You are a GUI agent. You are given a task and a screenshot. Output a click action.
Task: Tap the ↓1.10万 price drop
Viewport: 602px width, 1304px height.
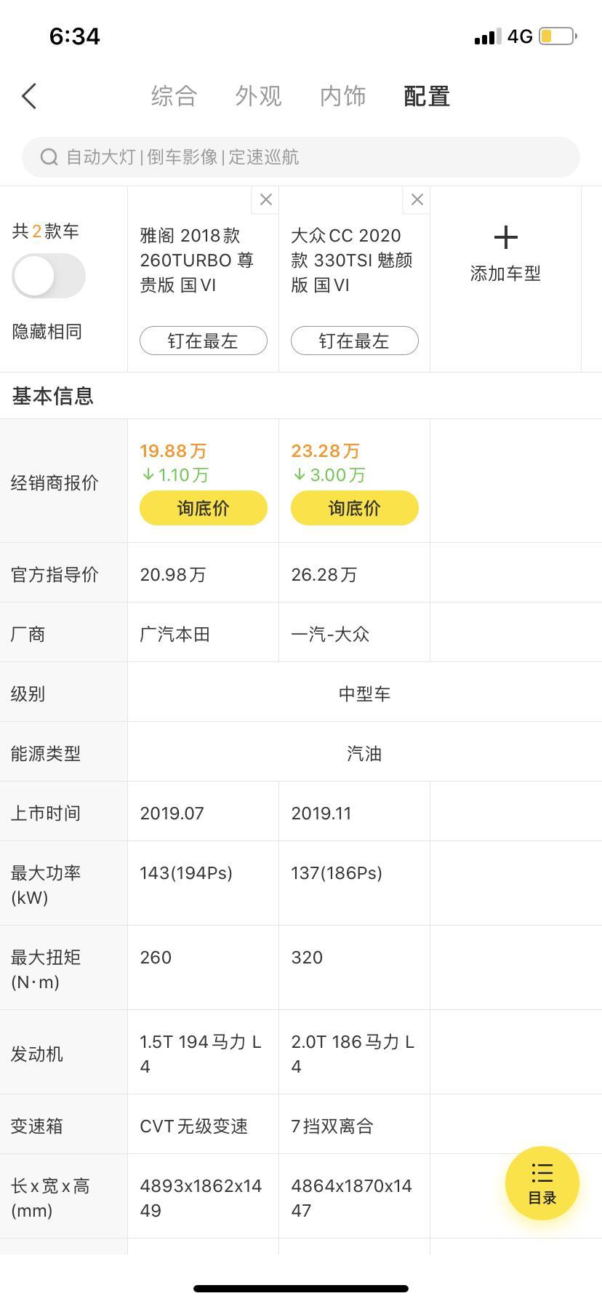(174, 475)
